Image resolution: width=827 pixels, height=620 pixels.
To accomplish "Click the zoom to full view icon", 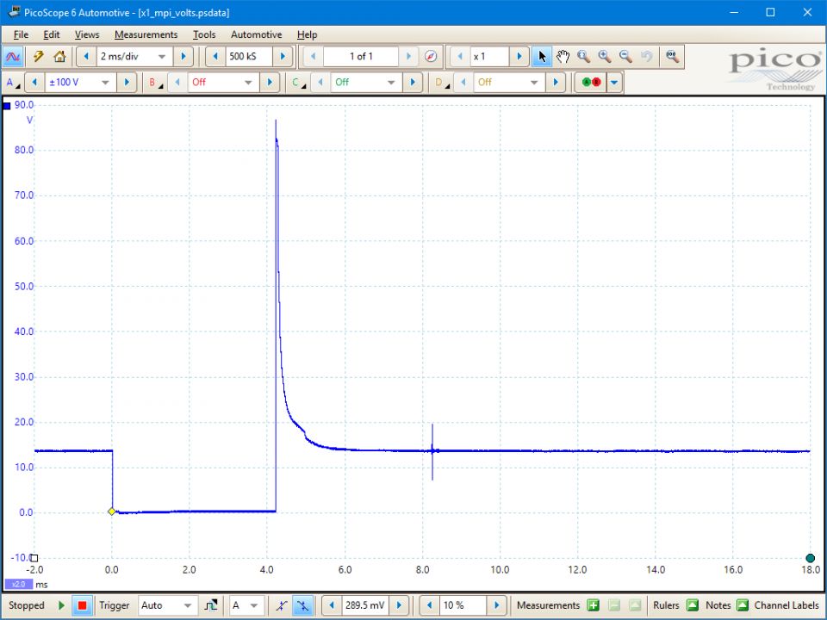I will (672, 57).
